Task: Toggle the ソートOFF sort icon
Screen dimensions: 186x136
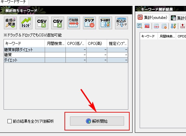Action: pyautogui.click(x=105, y=23)
